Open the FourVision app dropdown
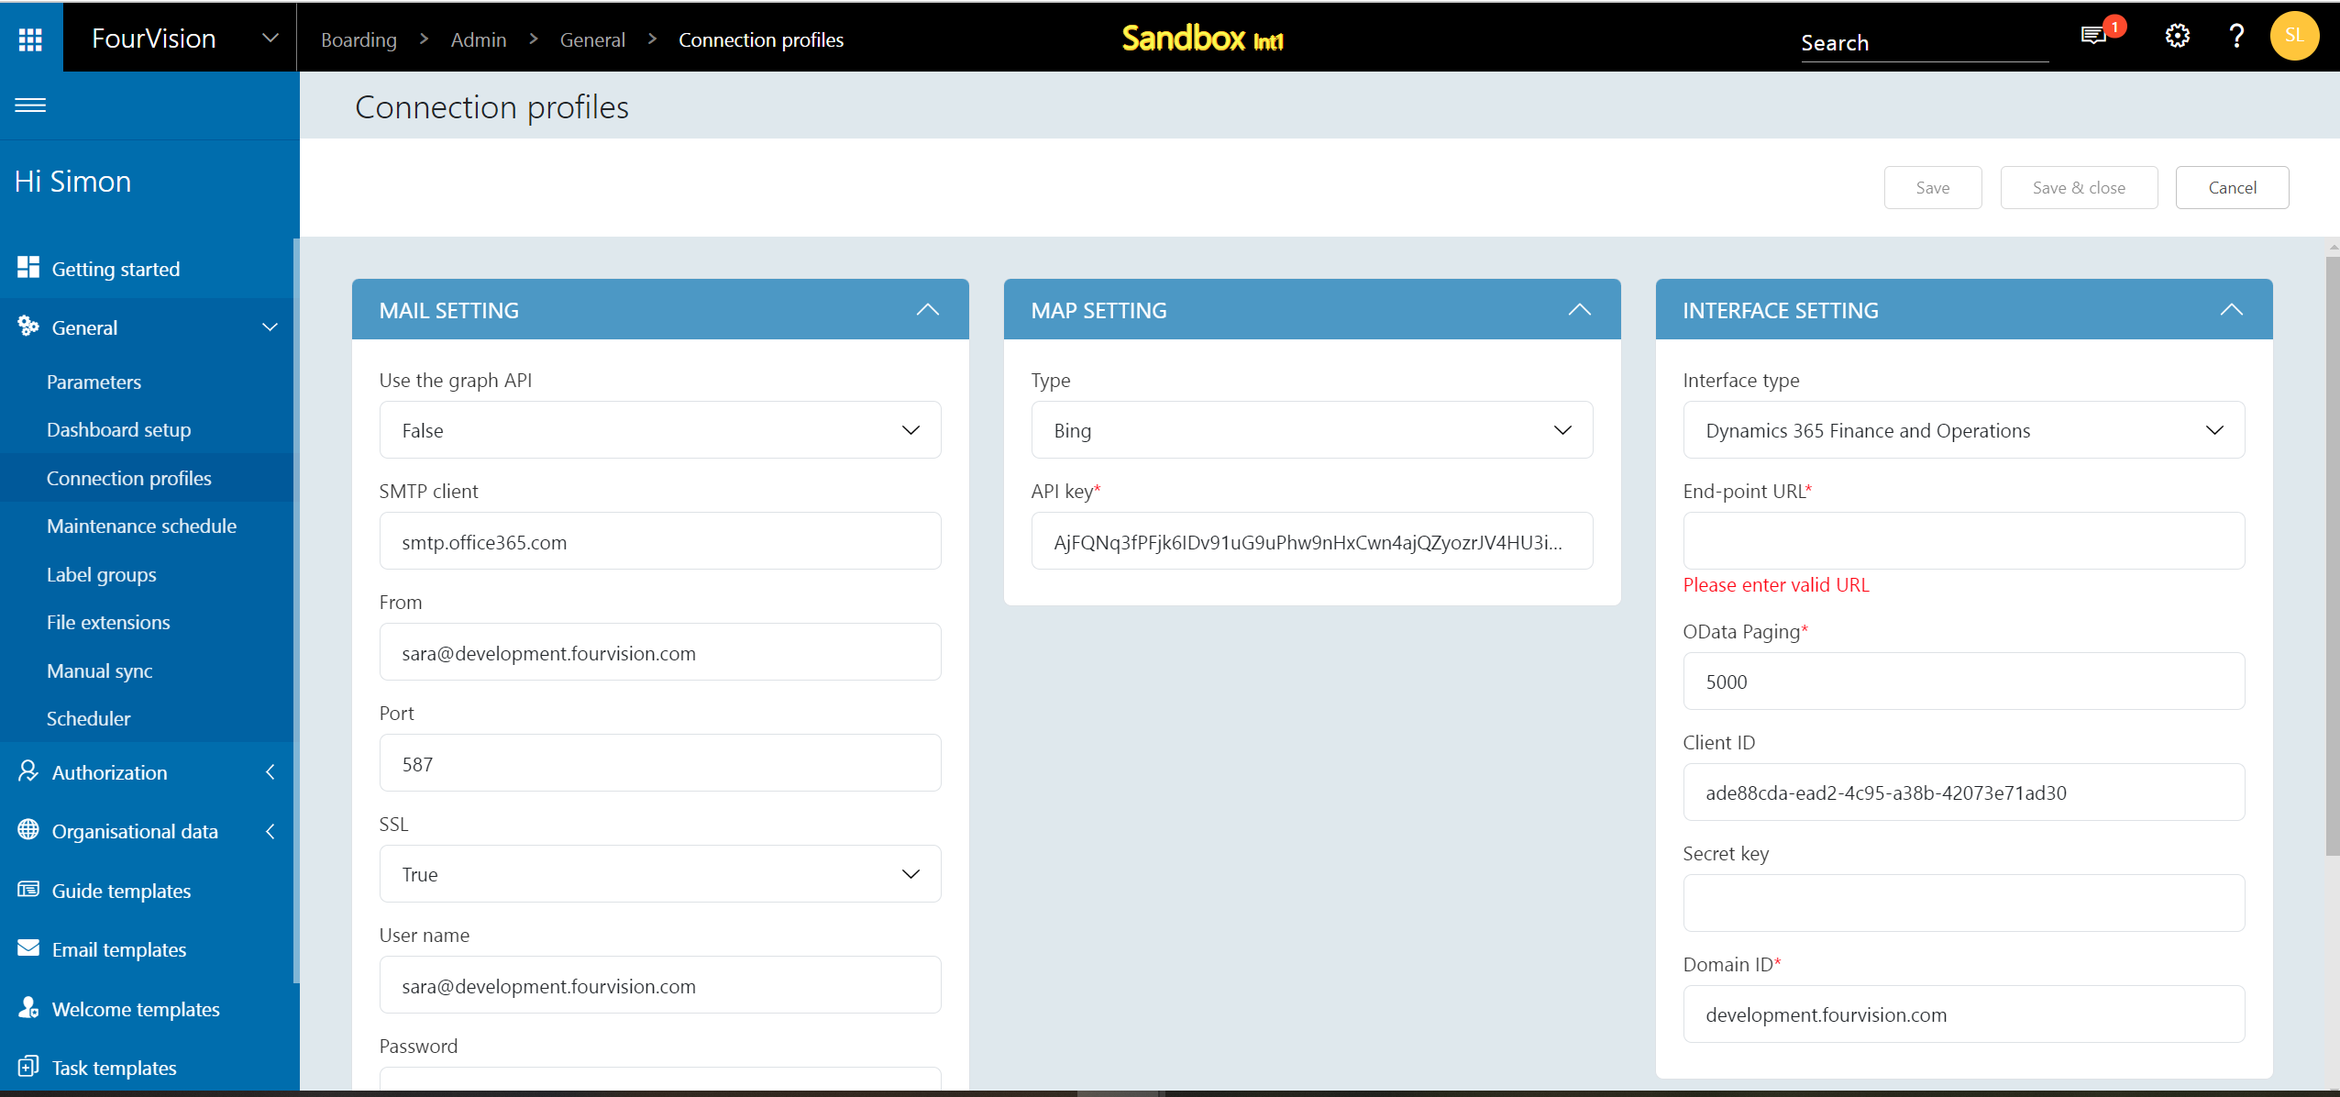 click(270, 39)
